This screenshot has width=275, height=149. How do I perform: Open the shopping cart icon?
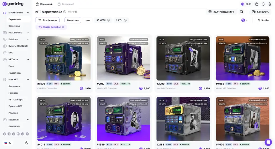[257, 4]
